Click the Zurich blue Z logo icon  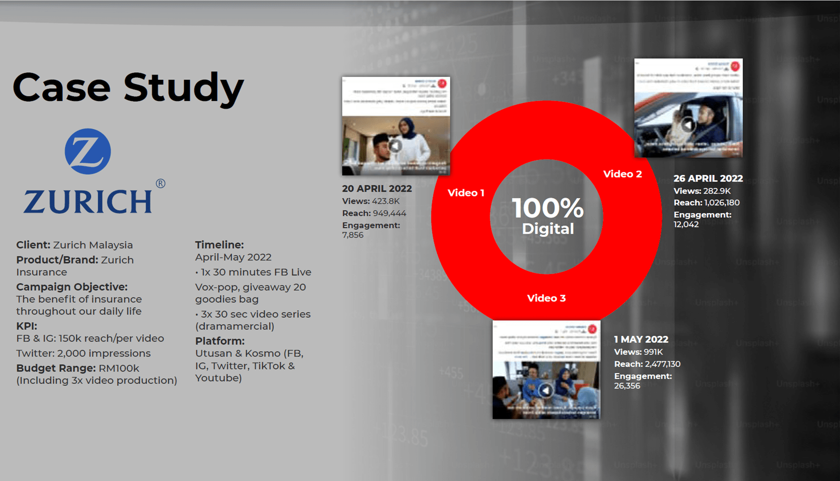(88, 151)
